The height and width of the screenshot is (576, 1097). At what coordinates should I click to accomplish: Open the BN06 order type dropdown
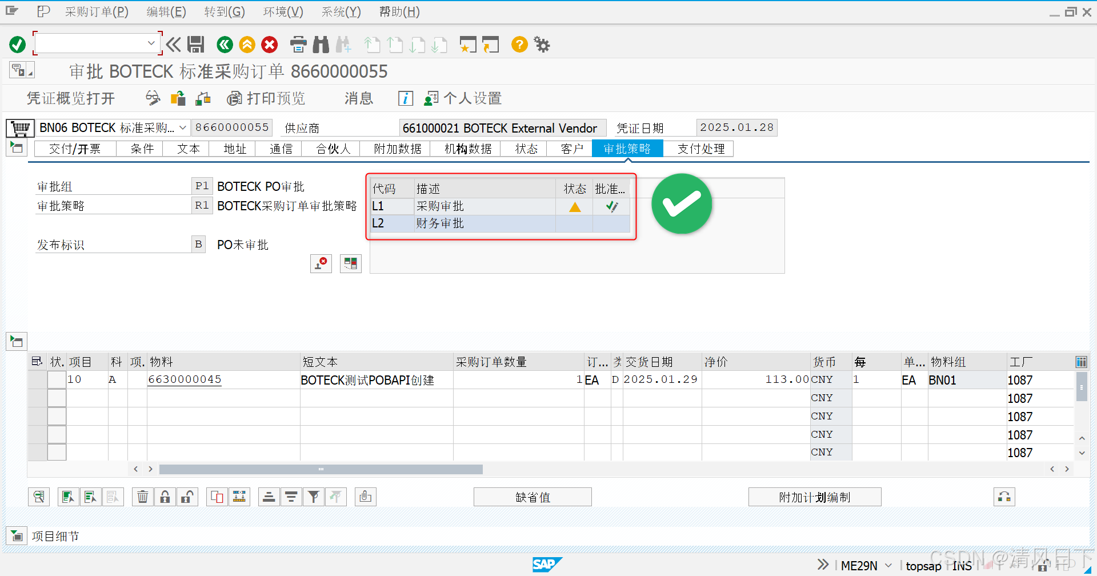pyautogui.click(x=182, y=127)
